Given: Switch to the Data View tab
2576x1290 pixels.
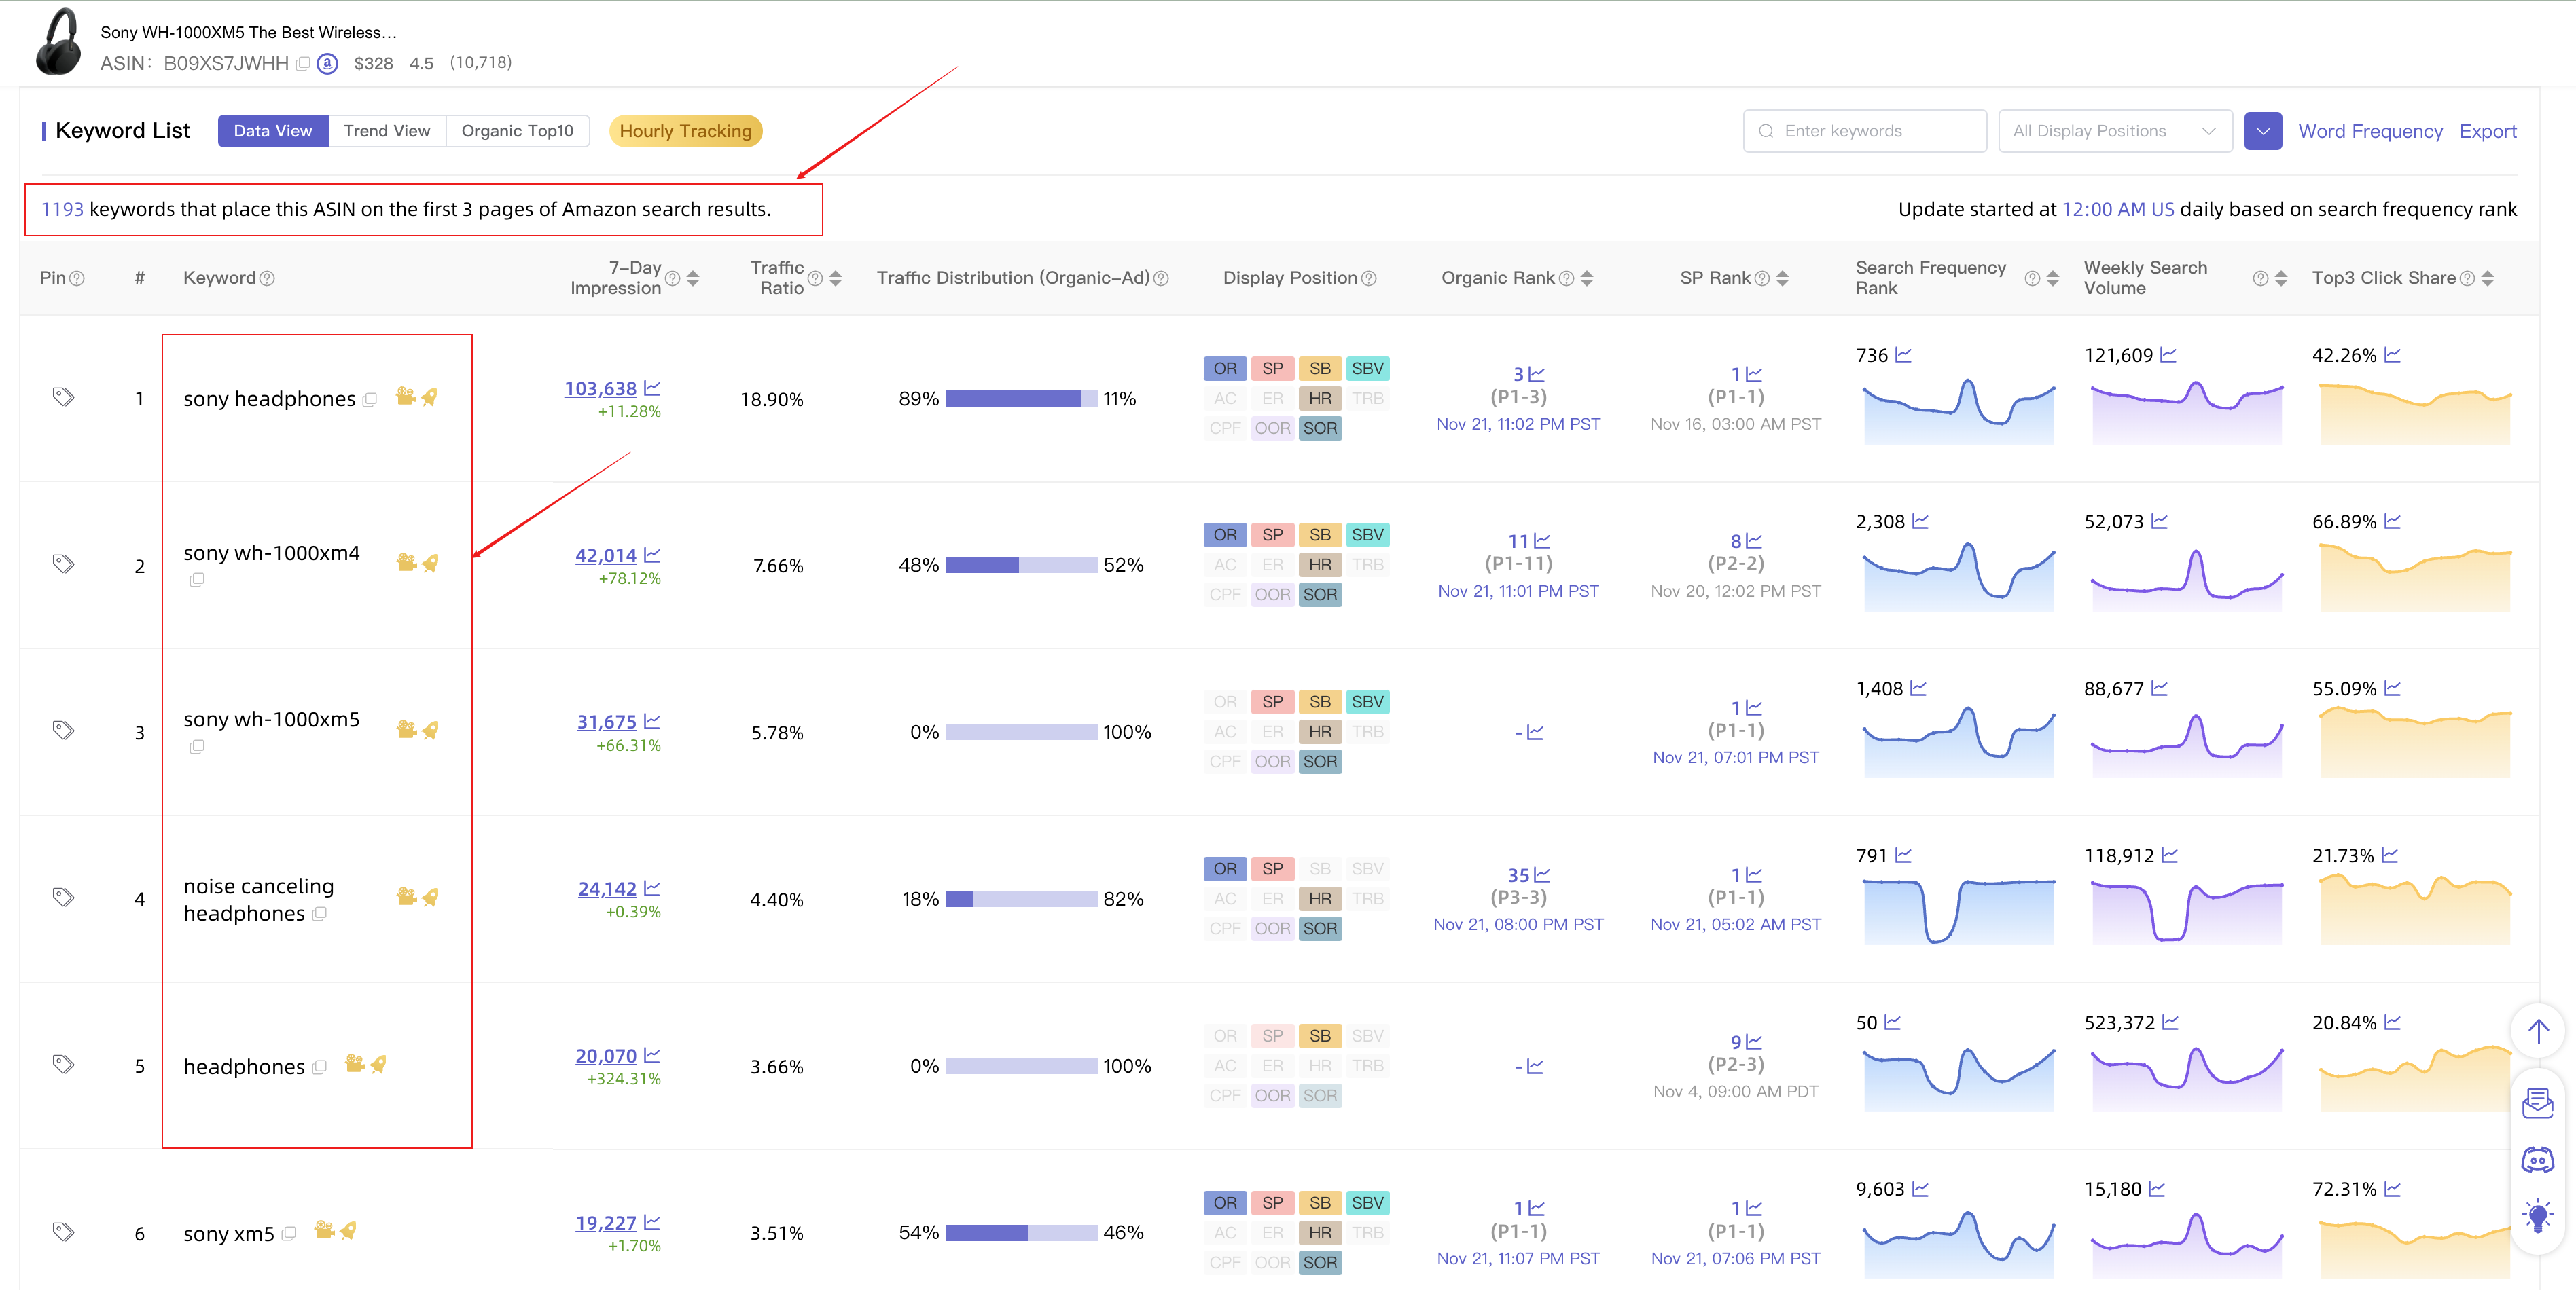Looking at the screenshot, I should pyautogui.click(x=273, y=131).
